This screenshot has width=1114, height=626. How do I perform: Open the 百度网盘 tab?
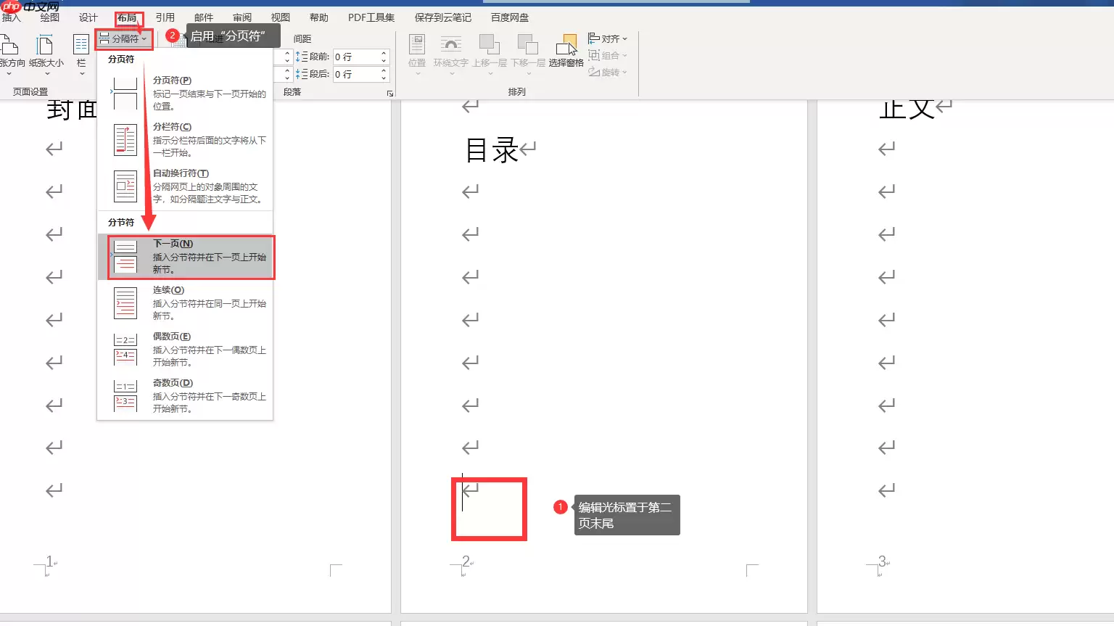coord(510,17)
